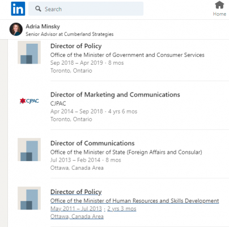Click the underlined Ottawa, Canada Area link
The height and width of the screenshot is (227, 229).
pyautogui.click(x=77, y=216)
